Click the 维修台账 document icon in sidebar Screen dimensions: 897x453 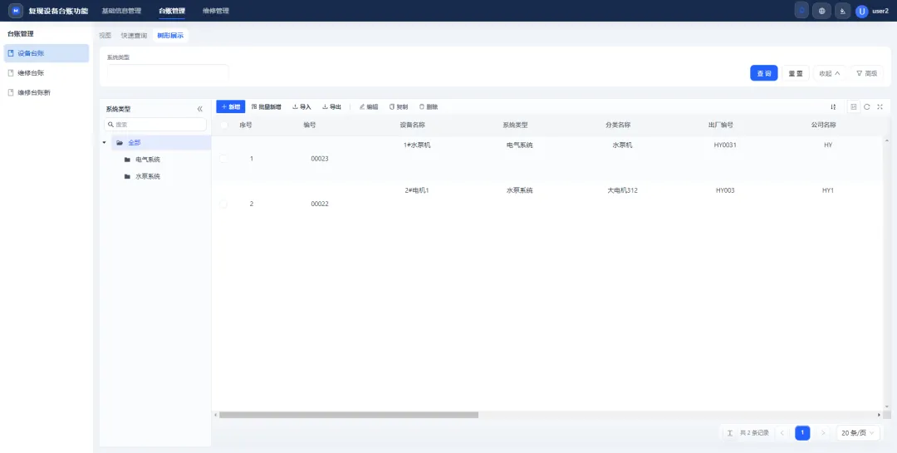tap(10, 73)
